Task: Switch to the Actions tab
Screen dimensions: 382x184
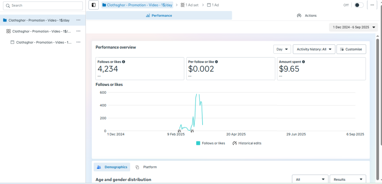Action: [x=307, y=16]
